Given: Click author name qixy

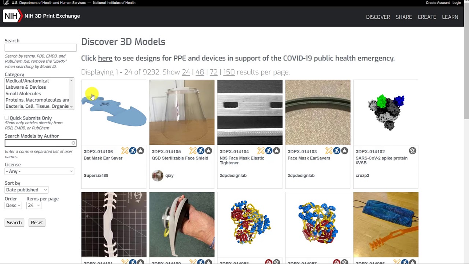Looking at the screenshot, I should pyautogui.click(x=169, y=175).
